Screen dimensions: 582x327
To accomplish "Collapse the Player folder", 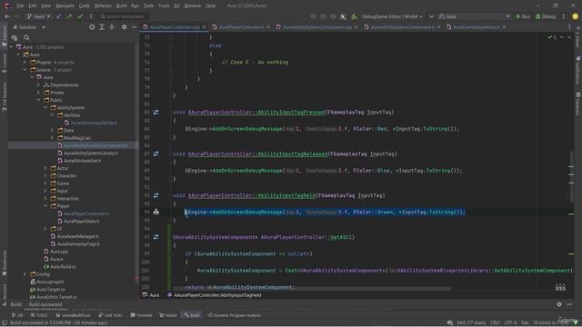I will [45, 206].
